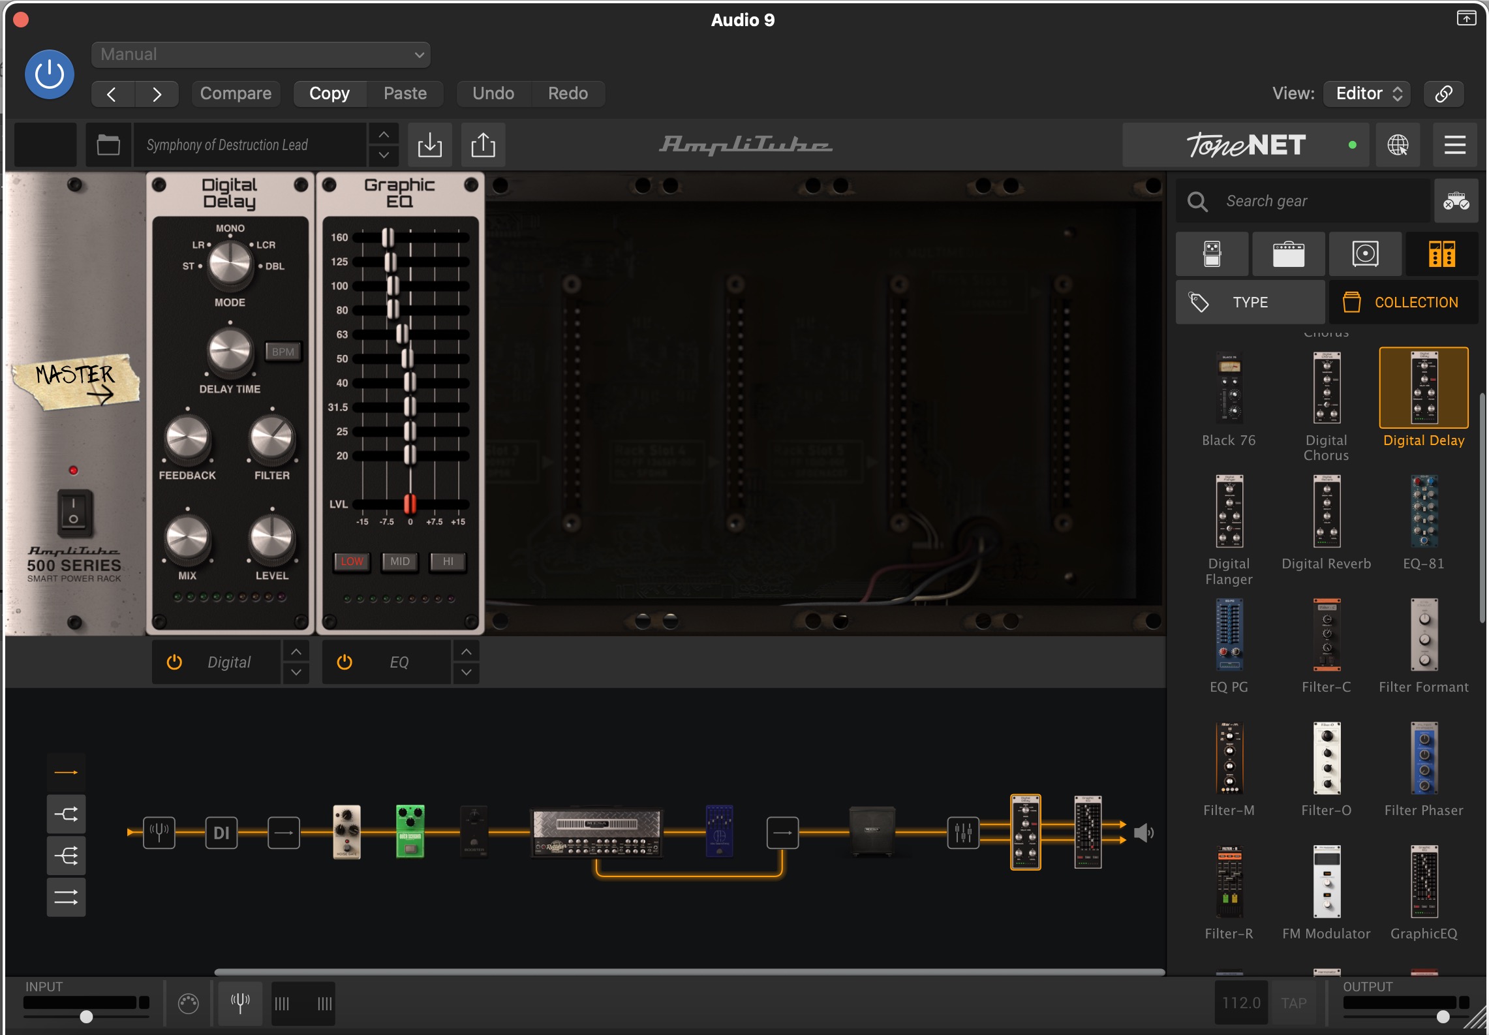Click the share preset export icon

click(483, 145)
